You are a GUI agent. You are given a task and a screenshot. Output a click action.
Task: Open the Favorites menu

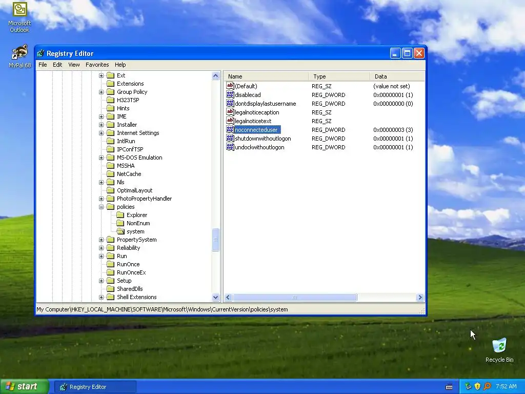97,65
